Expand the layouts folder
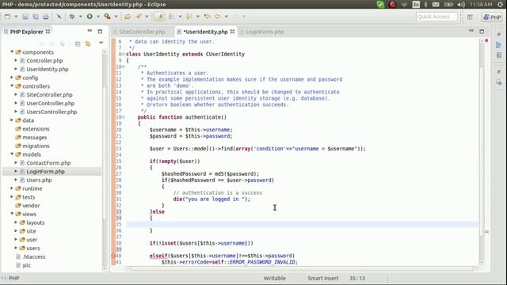 [x=16, y=222]
